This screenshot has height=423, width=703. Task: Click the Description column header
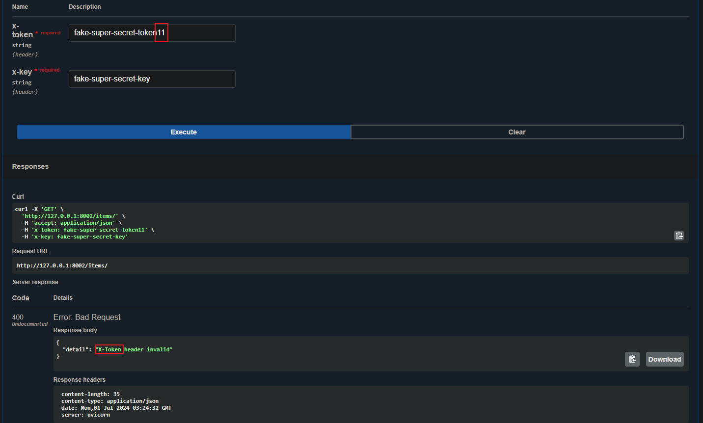click(x=85, y=7)
